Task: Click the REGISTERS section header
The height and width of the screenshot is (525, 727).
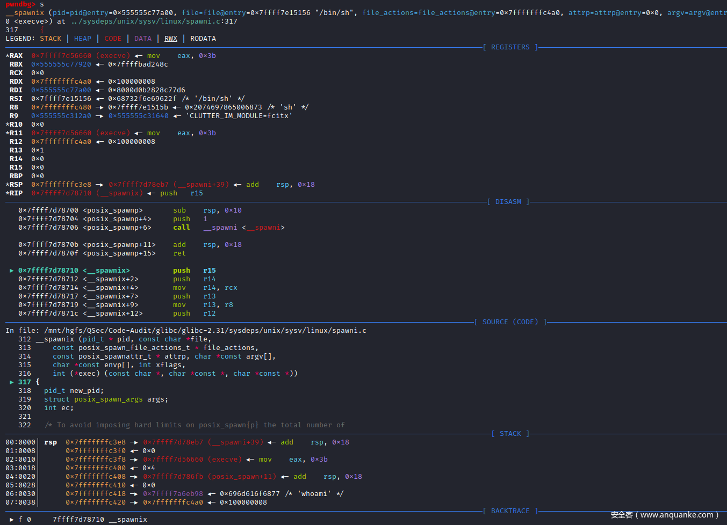Action: coord(510,47)
